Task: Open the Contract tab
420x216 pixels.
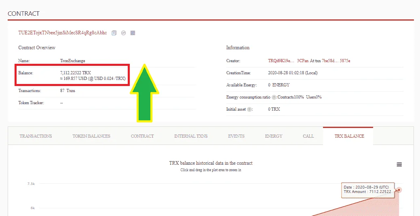Action: tap(142, 136)
